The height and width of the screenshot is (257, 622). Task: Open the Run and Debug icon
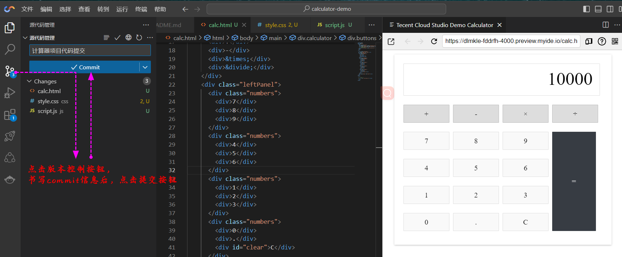pos(10,93)
